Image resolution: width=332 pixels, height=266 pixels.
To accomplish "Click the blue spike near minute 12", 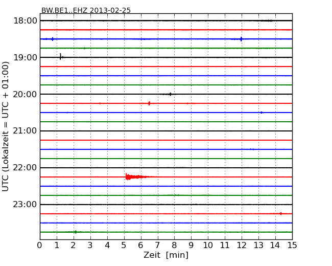I will pyautogui.click(x=241, y=39).
